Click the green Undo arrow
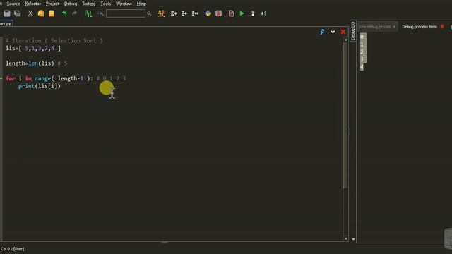 (64, 13)
